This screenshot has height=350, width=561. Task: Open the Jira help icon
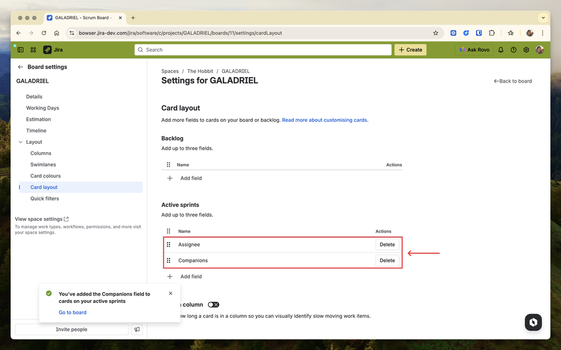[513, 49]
